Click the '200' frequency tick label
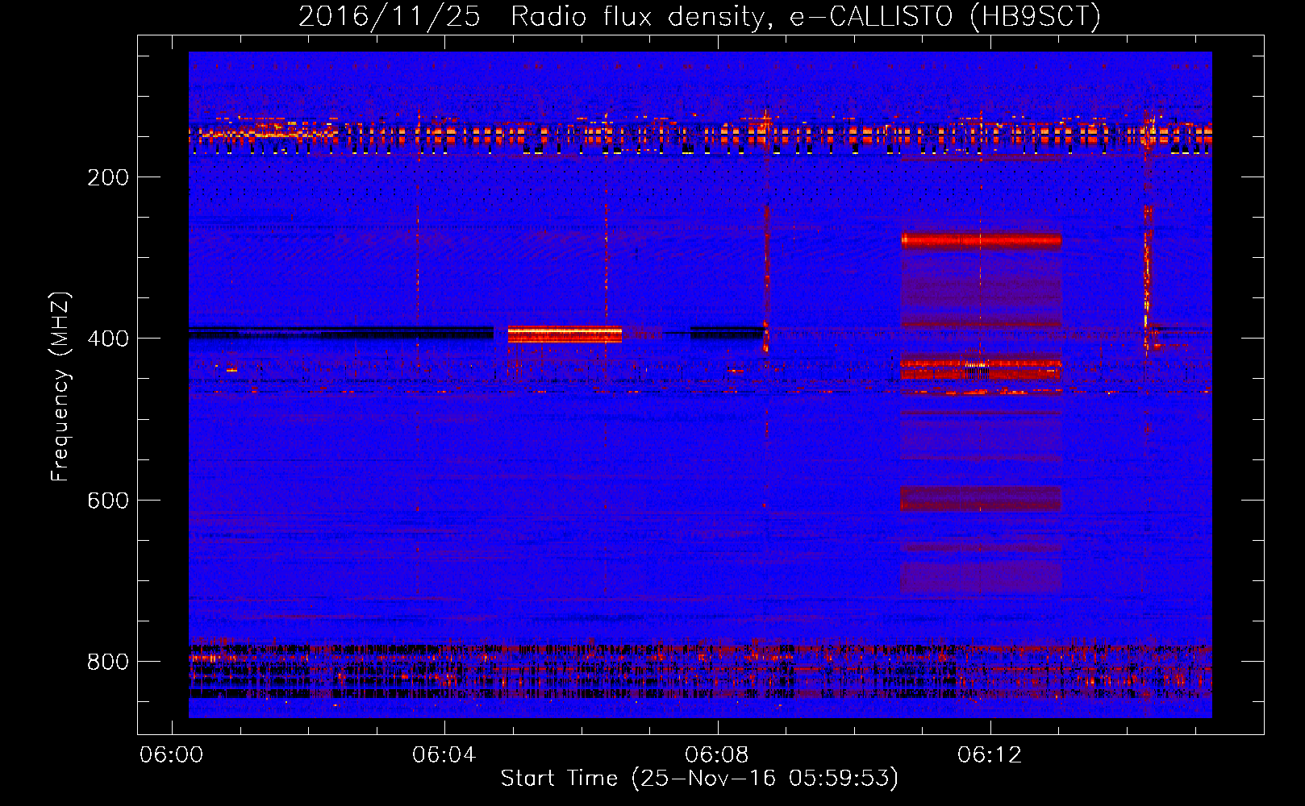Viewport: 1305px width, 806px height. pyautogui.click(x=108, y=177)
